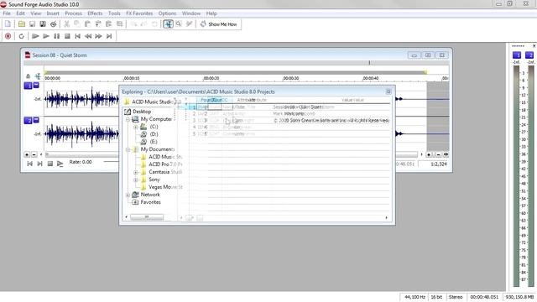Image resolution: width=537 pixels, height=302 pixels.
Task: Open the File menu
Action: tap(7, 13)
